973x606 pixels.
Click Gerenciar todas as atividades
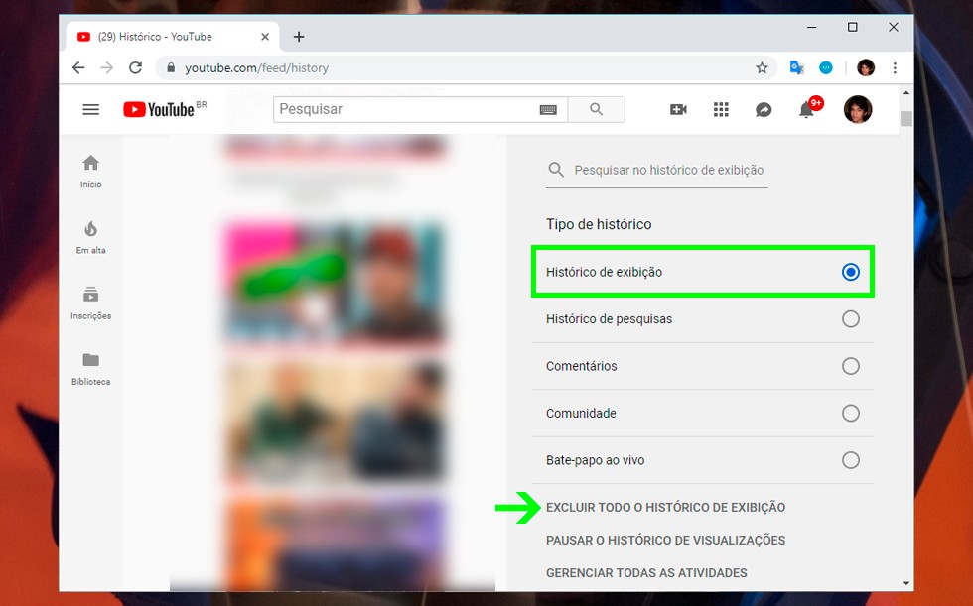coord(646,573)
